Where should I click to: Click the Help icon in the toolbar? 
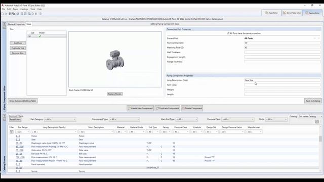40,14
